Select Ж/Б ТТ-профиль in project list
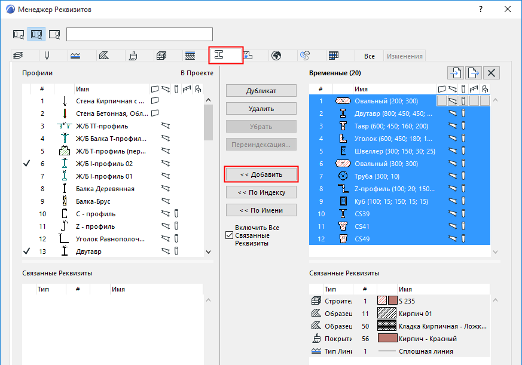 click(113, 126)
